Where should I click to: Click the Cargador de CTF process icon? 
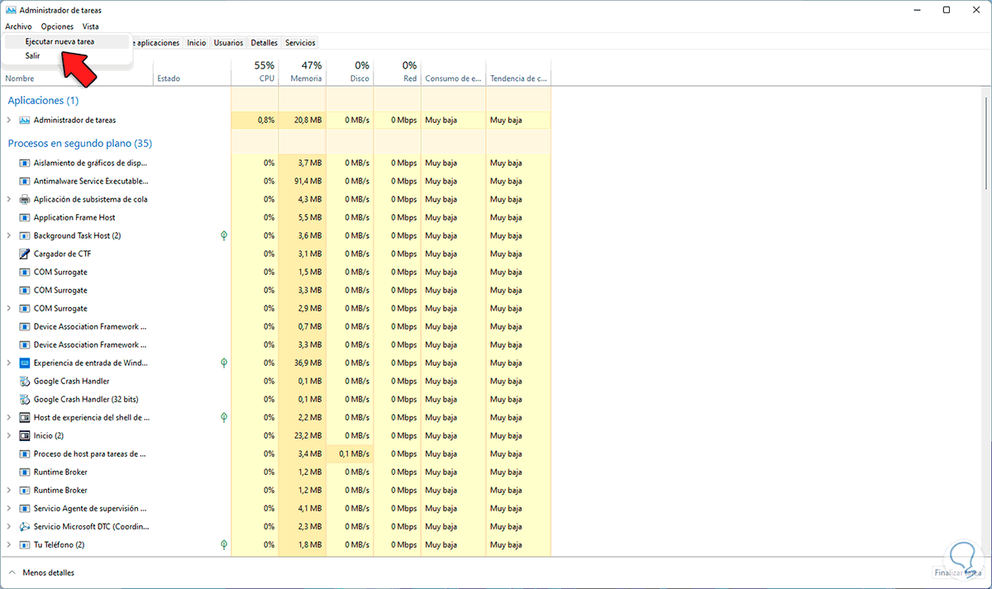(25, 254)
